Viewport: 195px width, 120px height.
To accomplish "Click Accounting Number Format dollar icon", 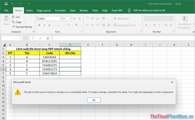I will coord(146,25).
